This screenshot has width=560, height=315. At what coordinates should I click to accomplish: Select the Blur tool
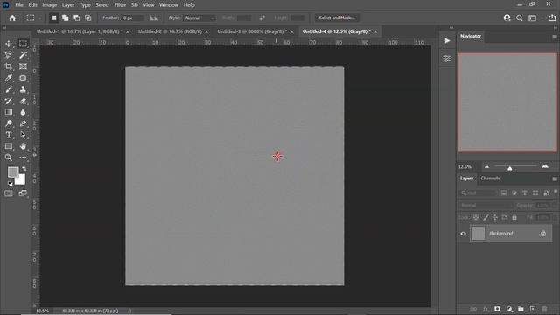[23, 112]
